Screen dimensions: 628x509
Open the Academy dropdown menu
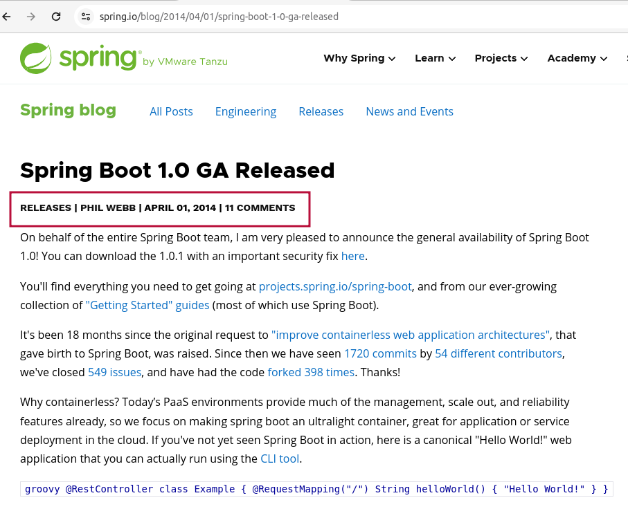pyautogui.click(x=577, y=58)
